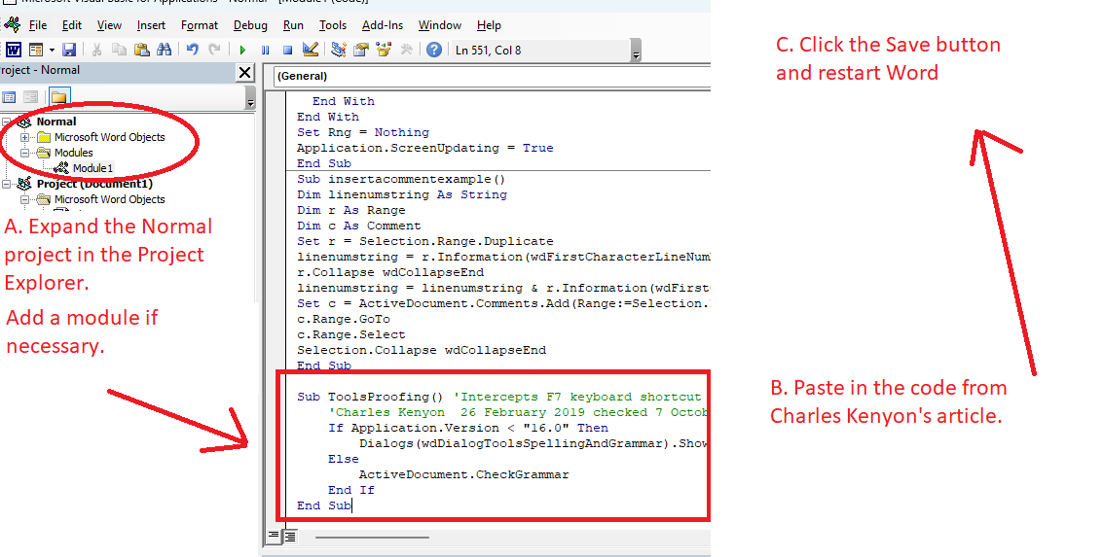
Task: Open the (General) object dropdown
Action: pyautogui.click(x=491, y=76)
